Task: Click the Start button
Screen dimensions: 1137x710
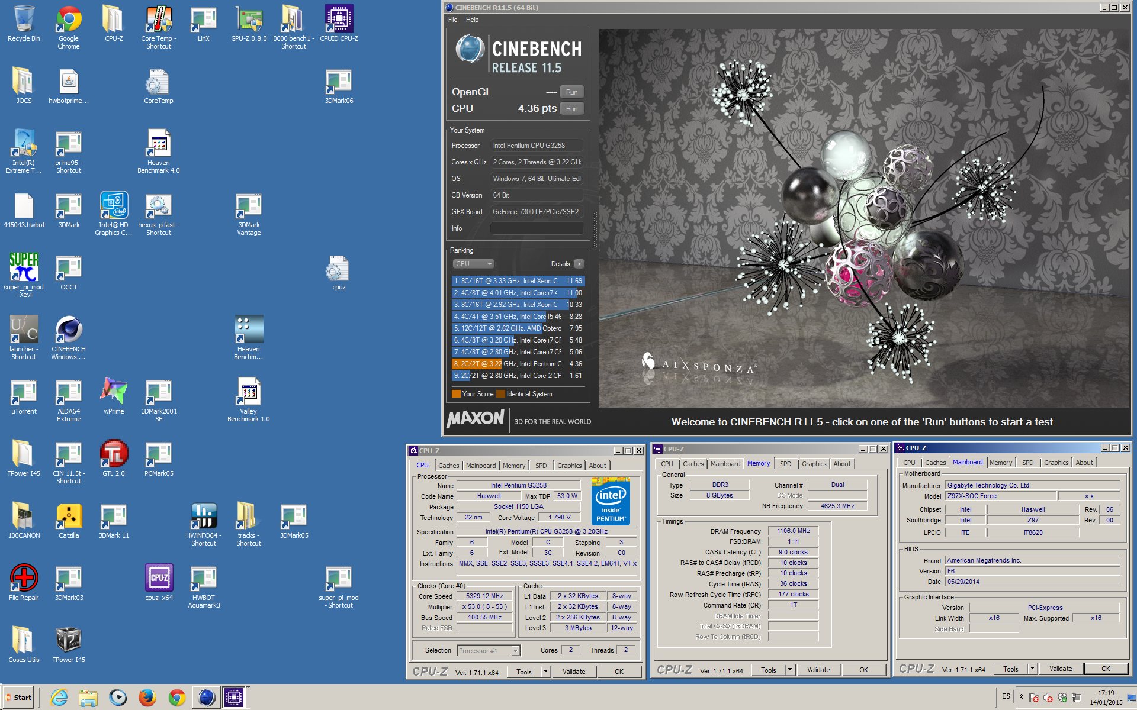Action: pos(18,698)
